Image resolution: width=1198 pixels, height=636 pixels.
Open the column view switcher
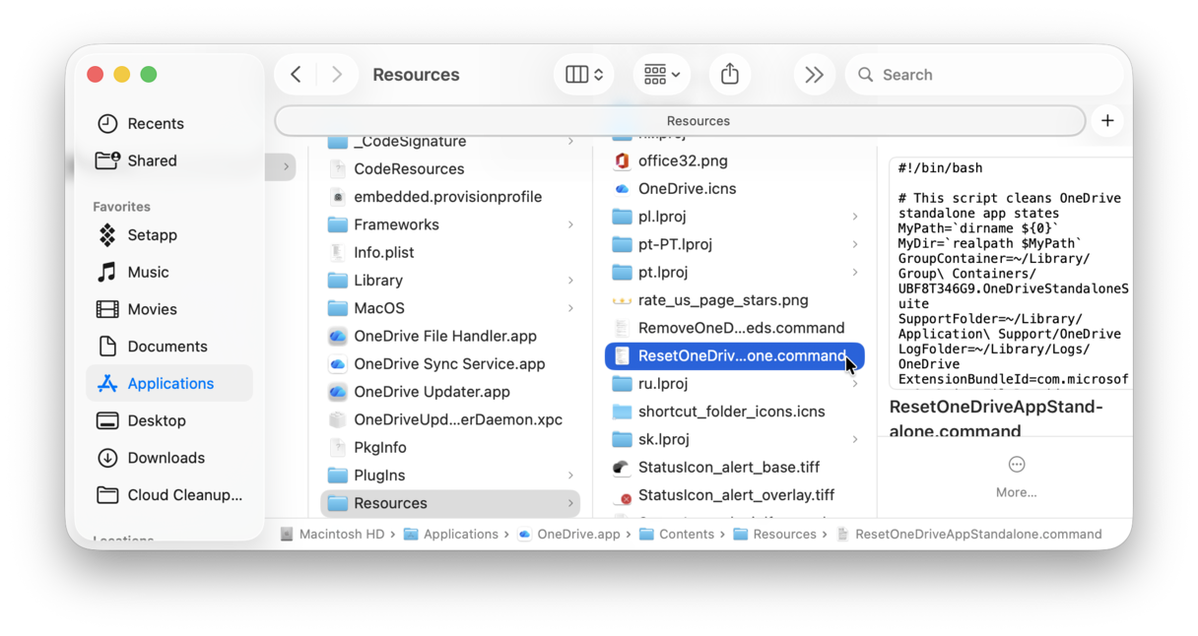coord(583,75)
